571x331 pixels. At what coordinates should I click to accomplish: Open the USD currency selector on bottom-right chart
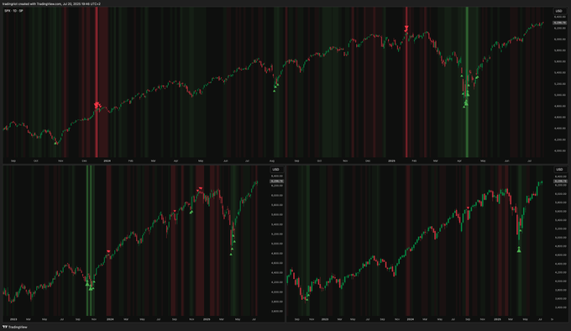(558, 170)
